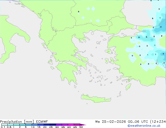Image resolution: width=166 pixels, height=128 pixels.
Task: Select the 40–45 mm magenta legend box
Action: click(71, 125)
